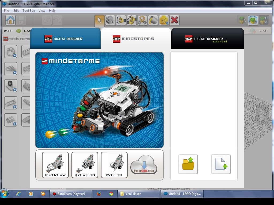Switch to the white Mindstorms tab
The image size is (274, 205).
136,38
